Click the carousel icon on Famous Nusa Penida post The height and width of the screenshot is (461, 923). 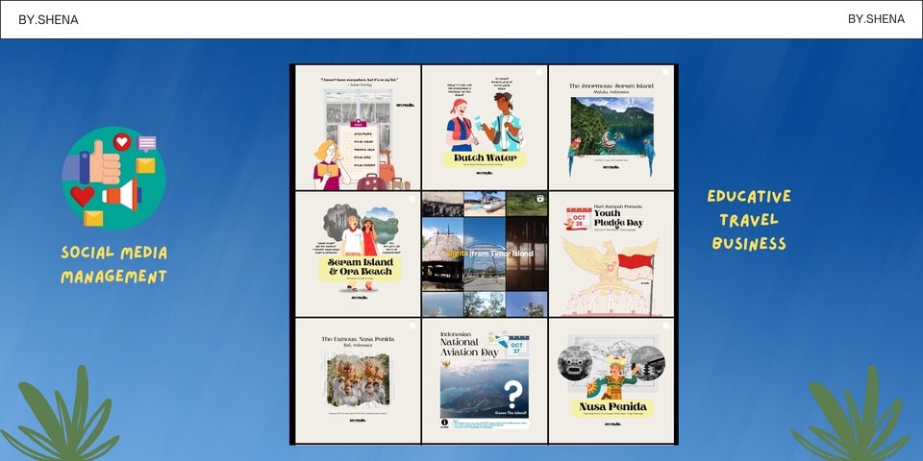coord(412,326)
